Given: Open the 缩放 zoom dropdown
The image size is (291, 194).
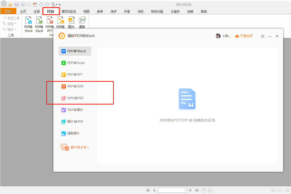Looking at the screenshot, I should 15,29.
